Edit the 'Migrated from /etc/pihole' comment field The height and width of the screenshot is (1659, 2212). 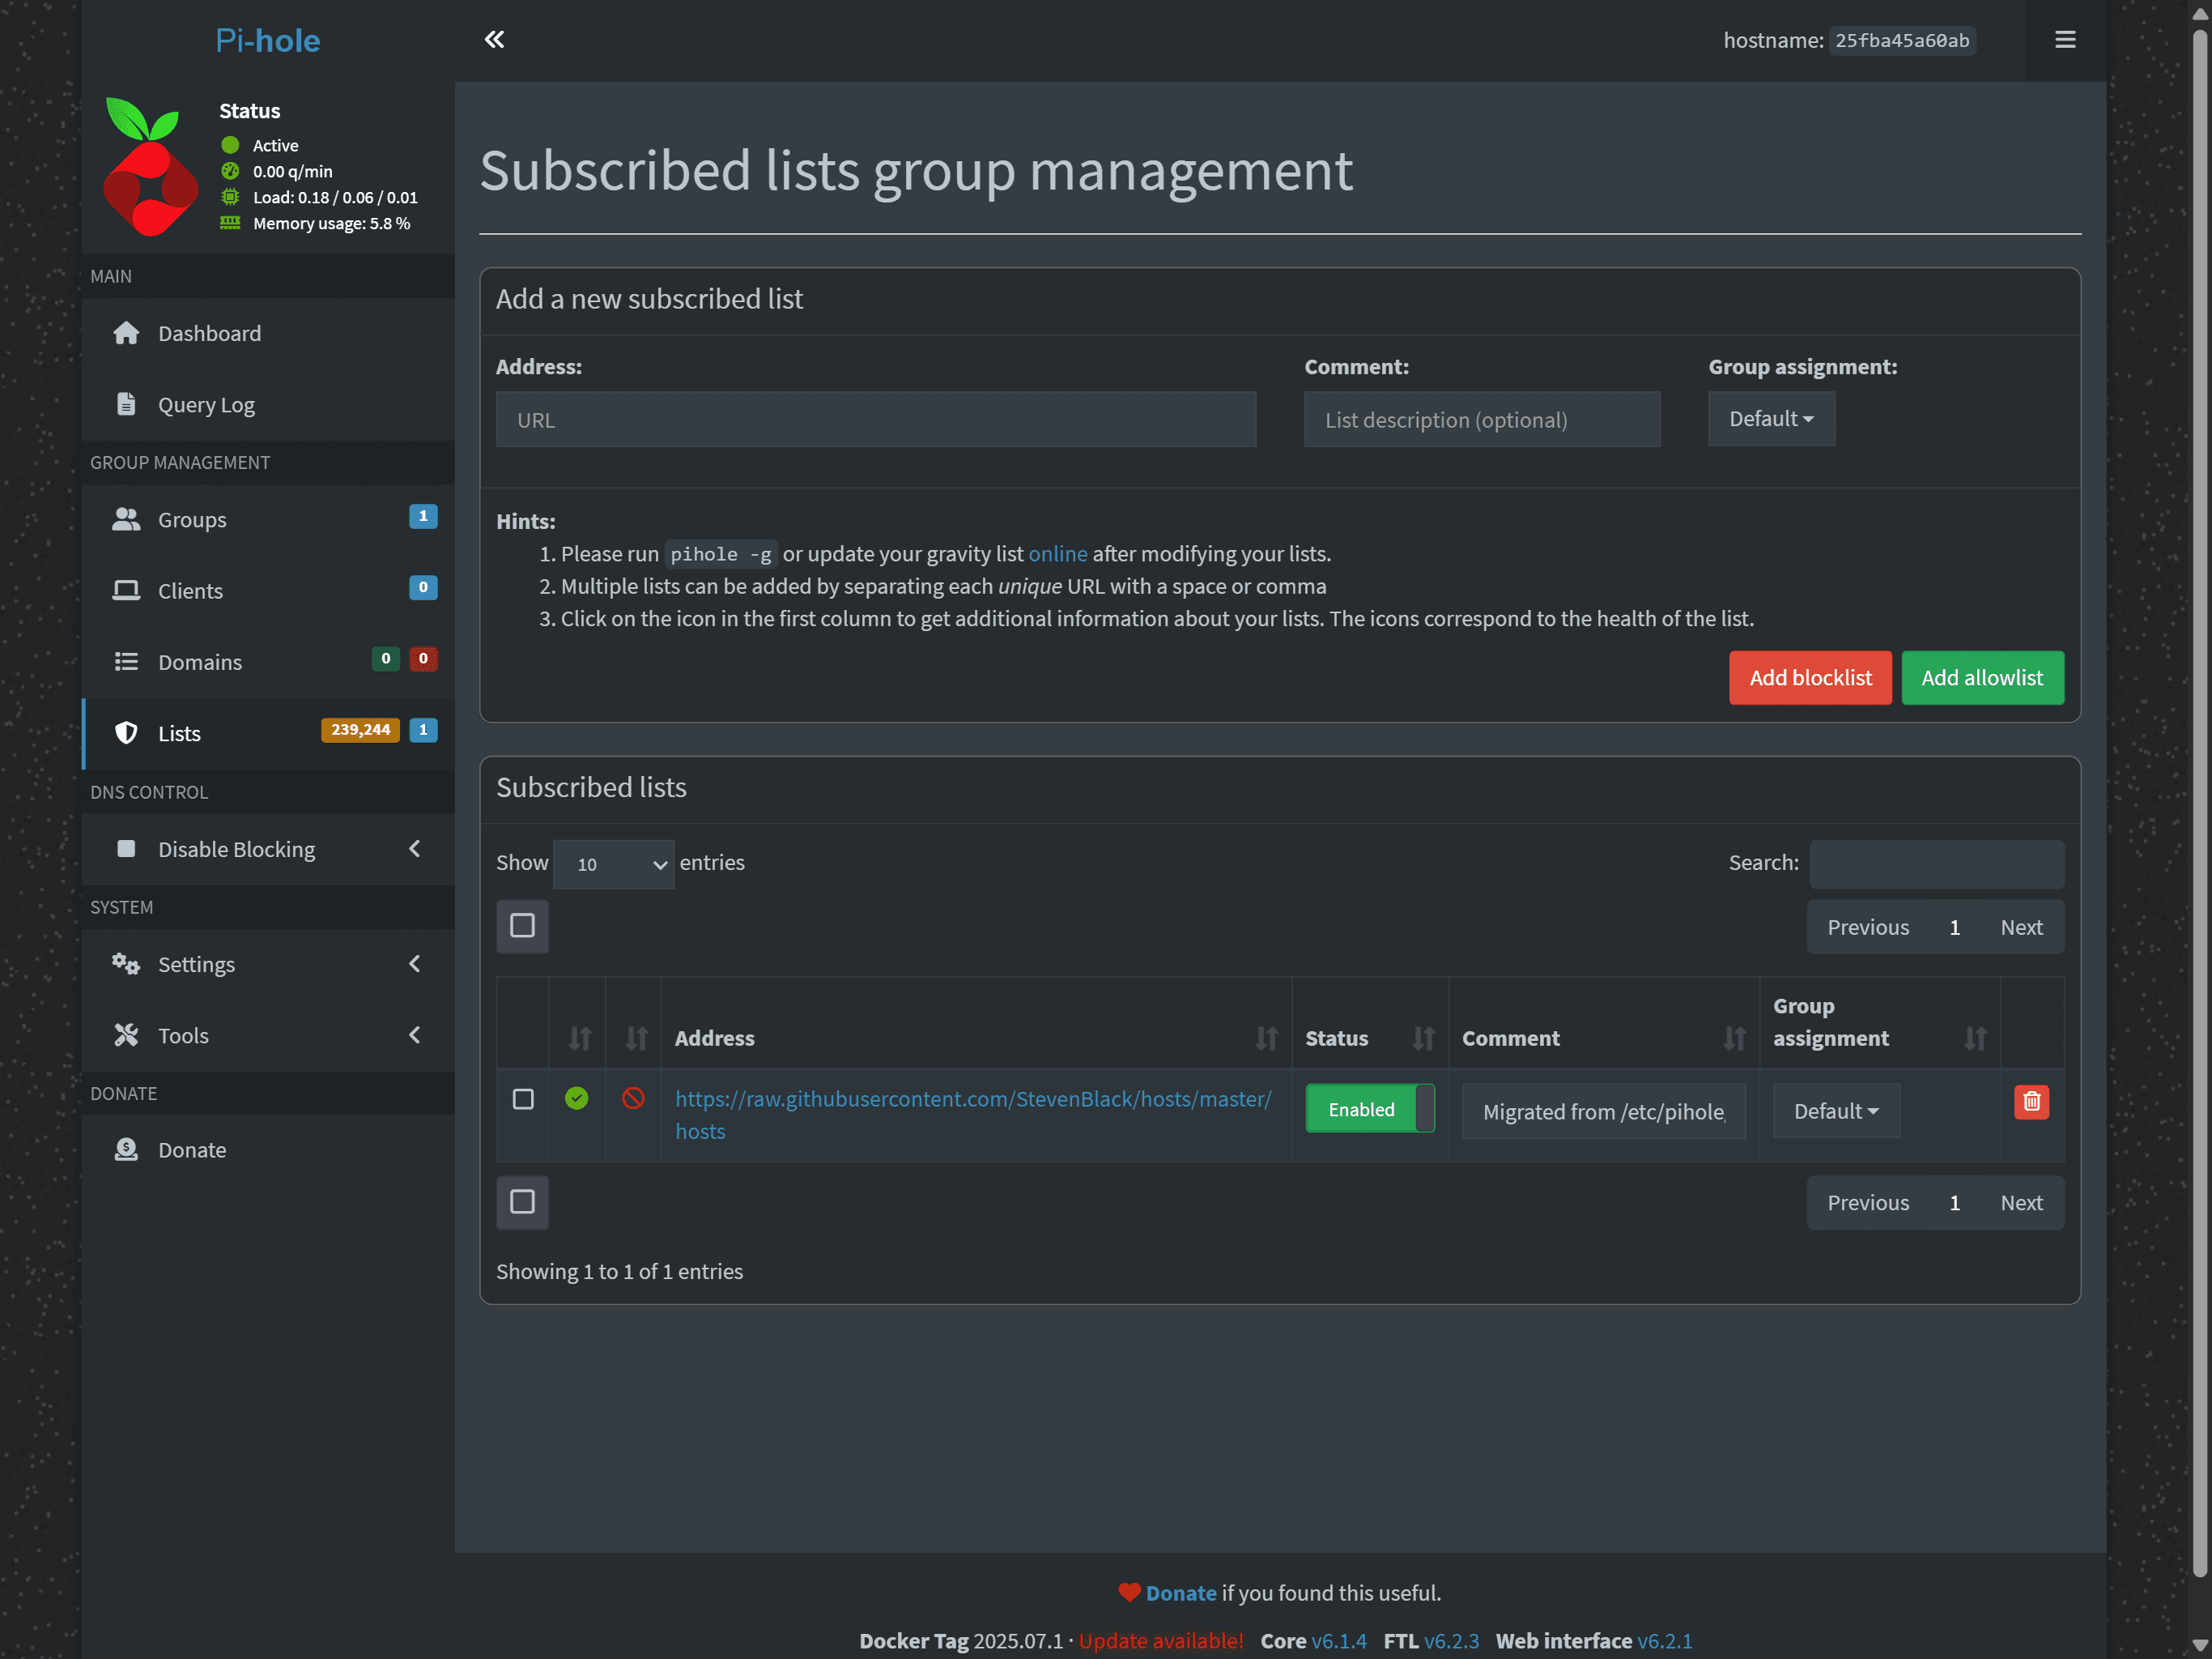pyautogui.click(x=1603, y=1111)
